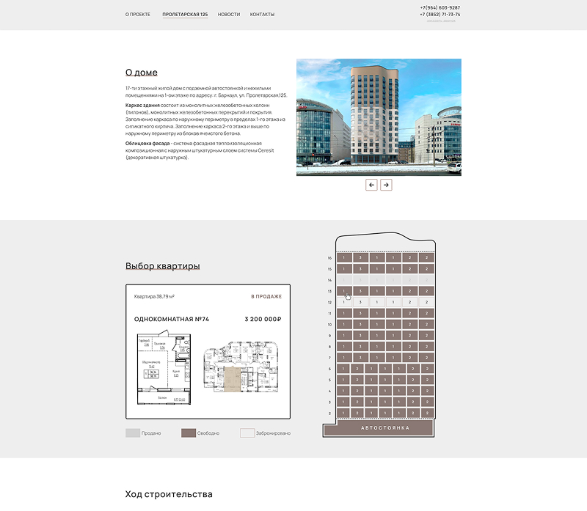The width and height of the screenshot is (587, 511).
Task: Click the Свободно brown legend swatch
Action: [x=188, y=433]
